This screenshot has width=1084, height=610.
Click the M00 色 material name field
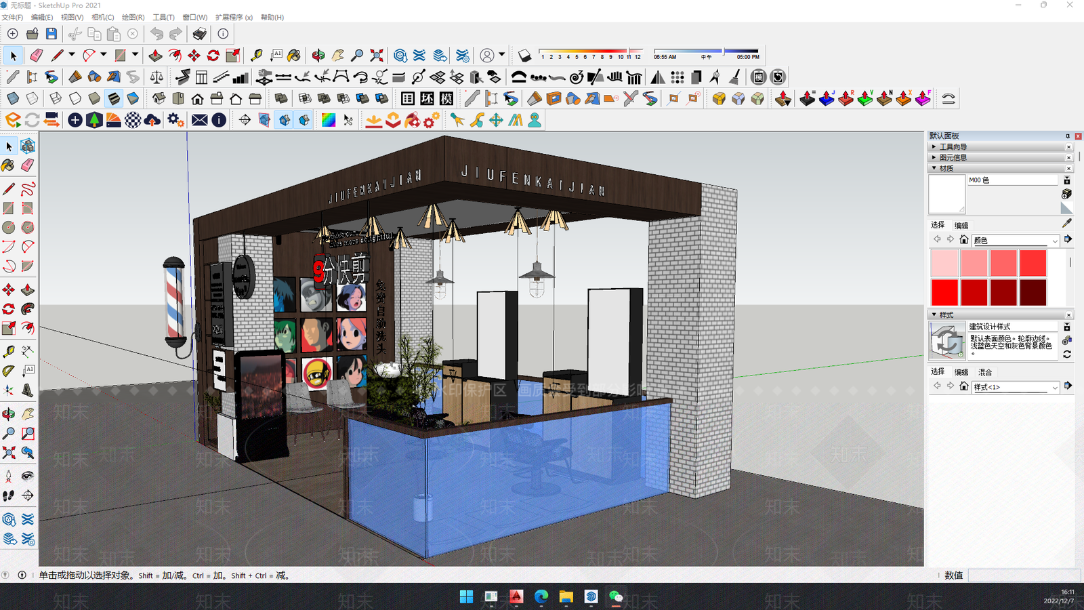pos(1012,180)
